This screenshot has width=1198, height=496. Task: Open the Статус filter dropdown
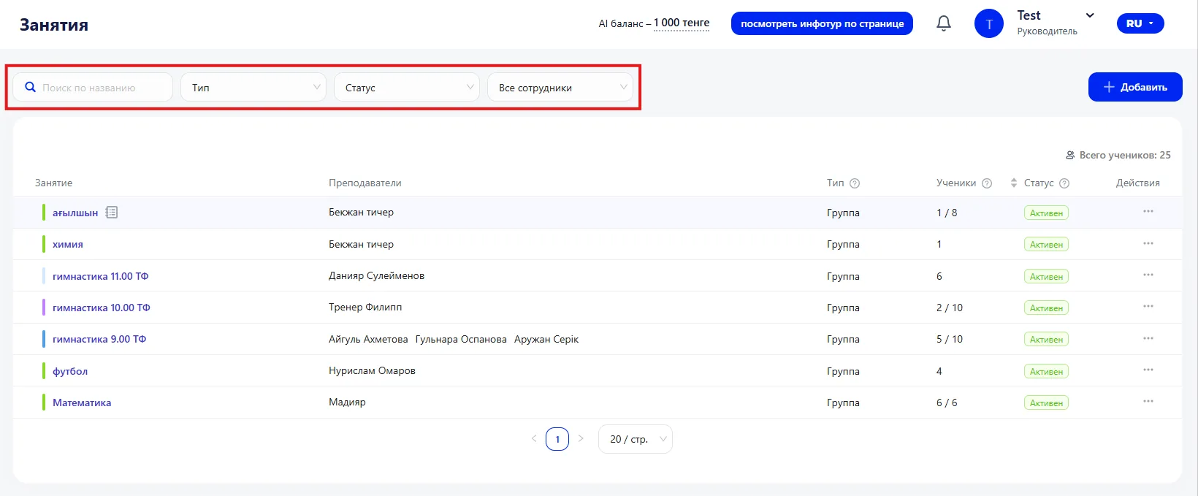click(407, 87)
